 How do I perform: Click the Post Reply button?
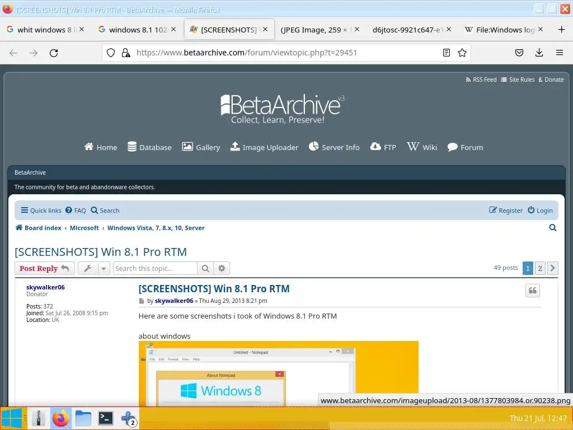coord(45,268)
